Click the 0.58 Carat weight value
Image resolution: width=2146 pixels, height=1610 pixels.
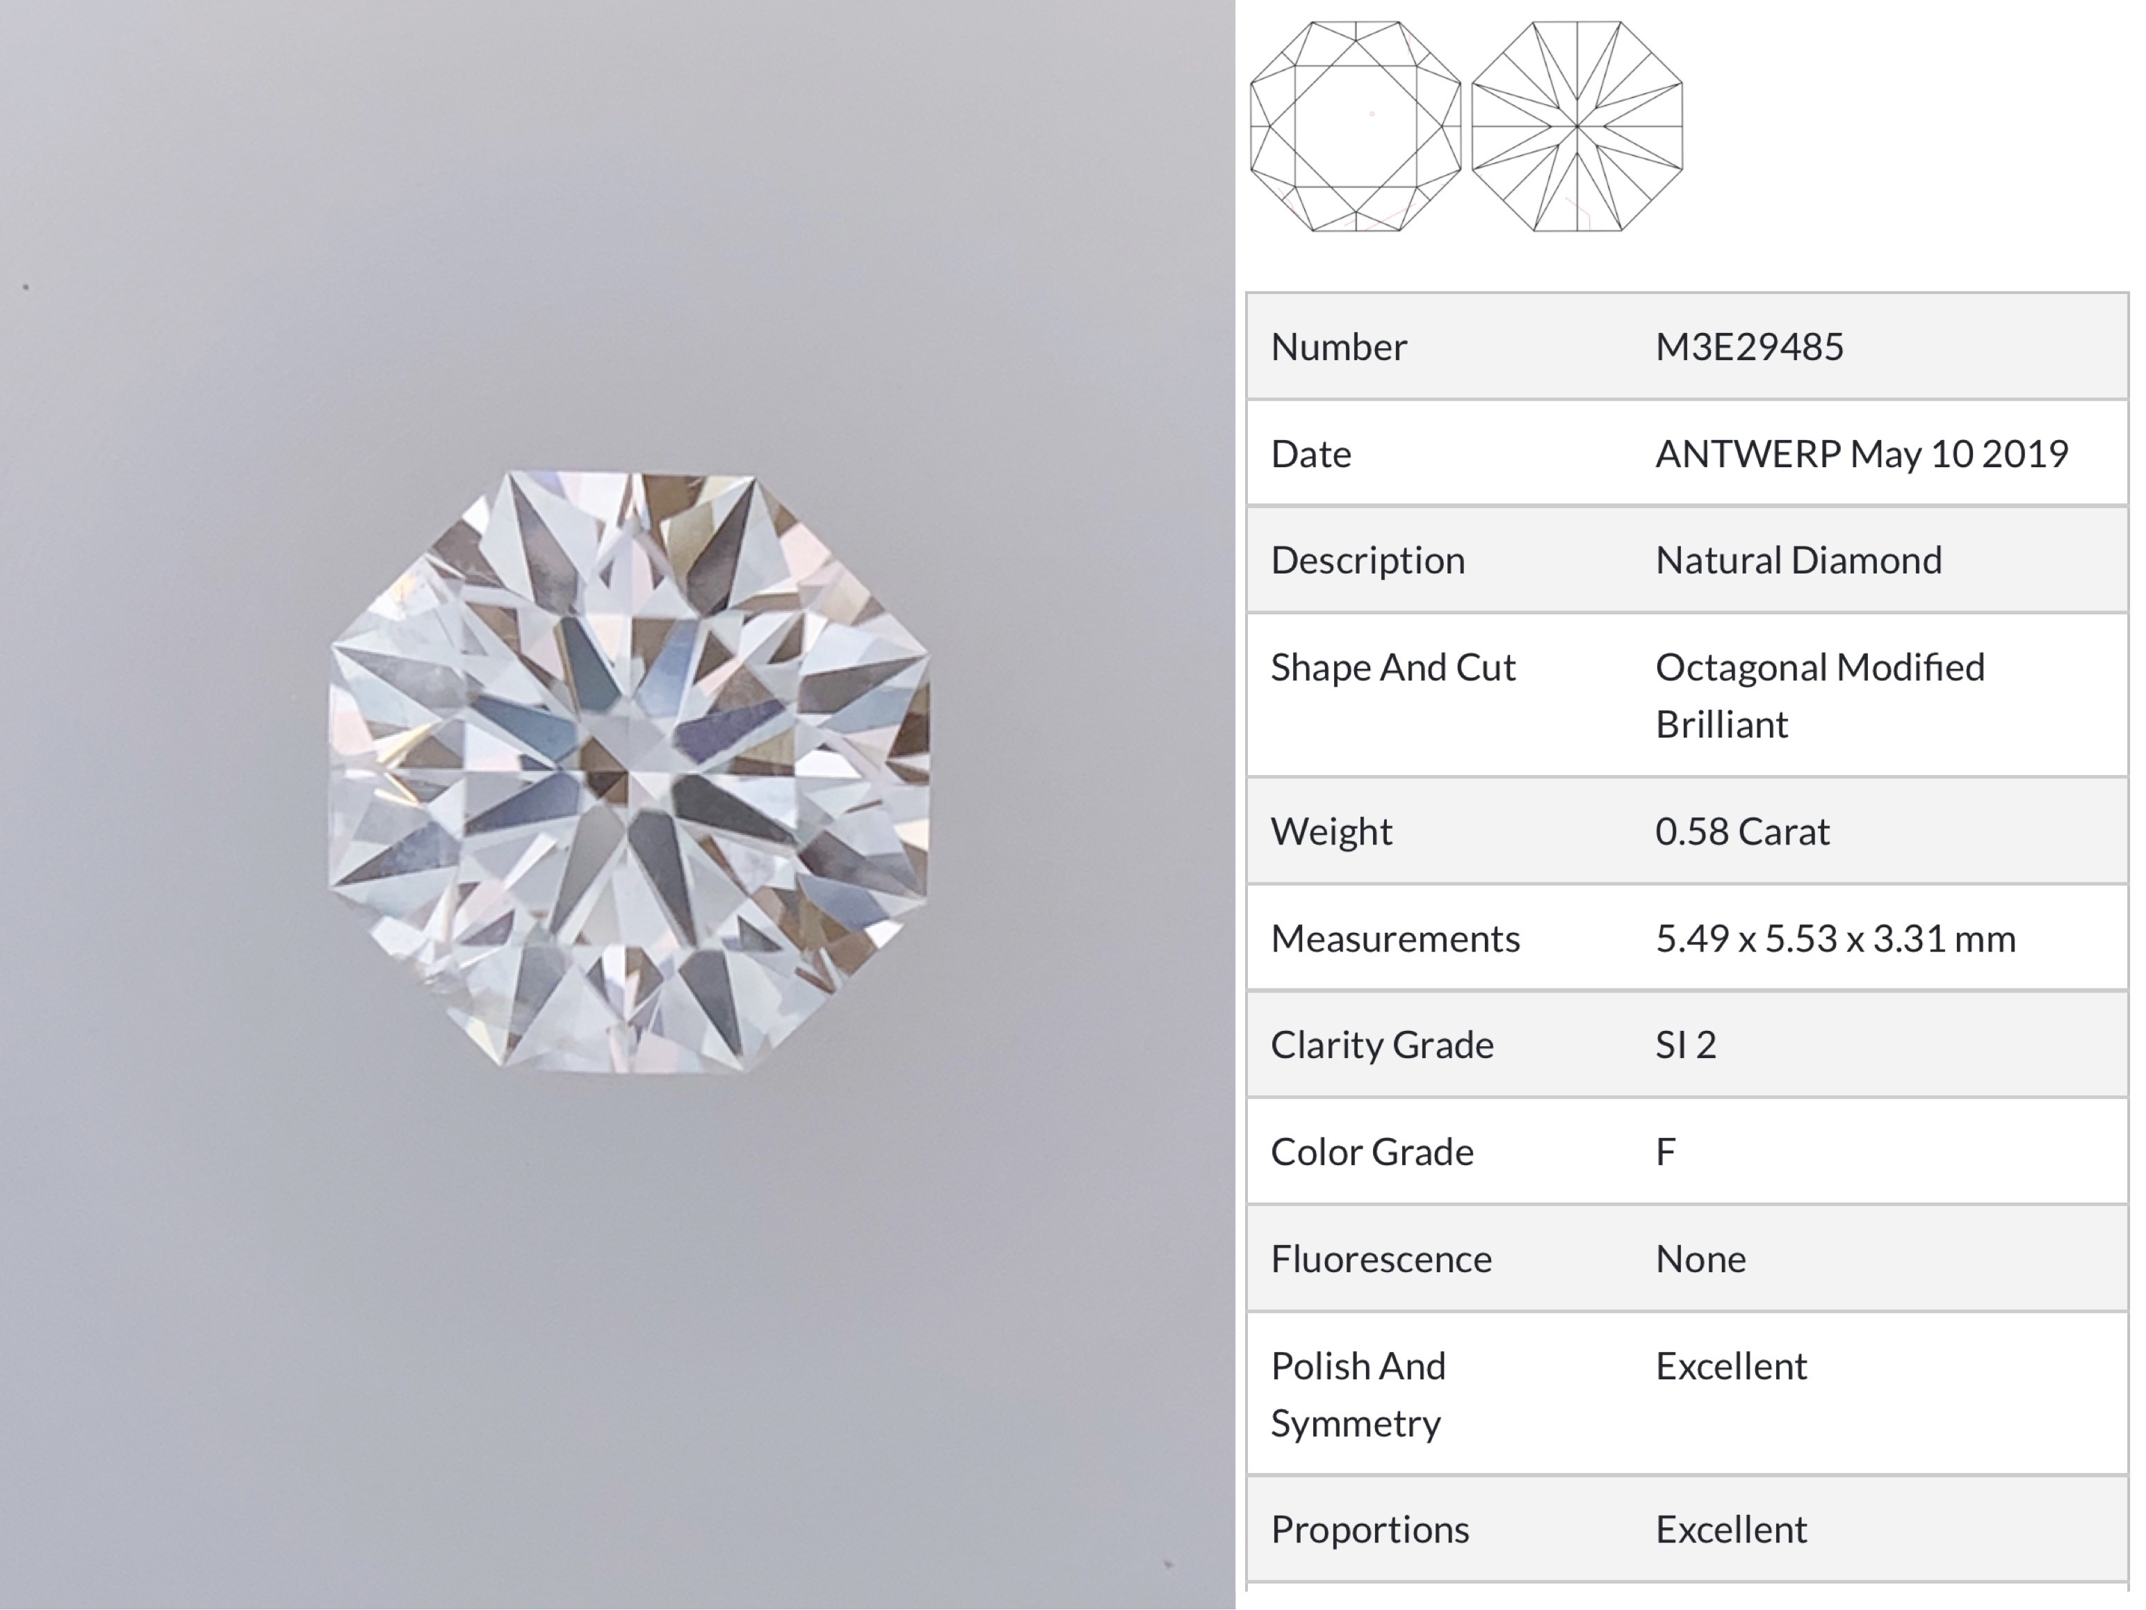(1741, 831)
